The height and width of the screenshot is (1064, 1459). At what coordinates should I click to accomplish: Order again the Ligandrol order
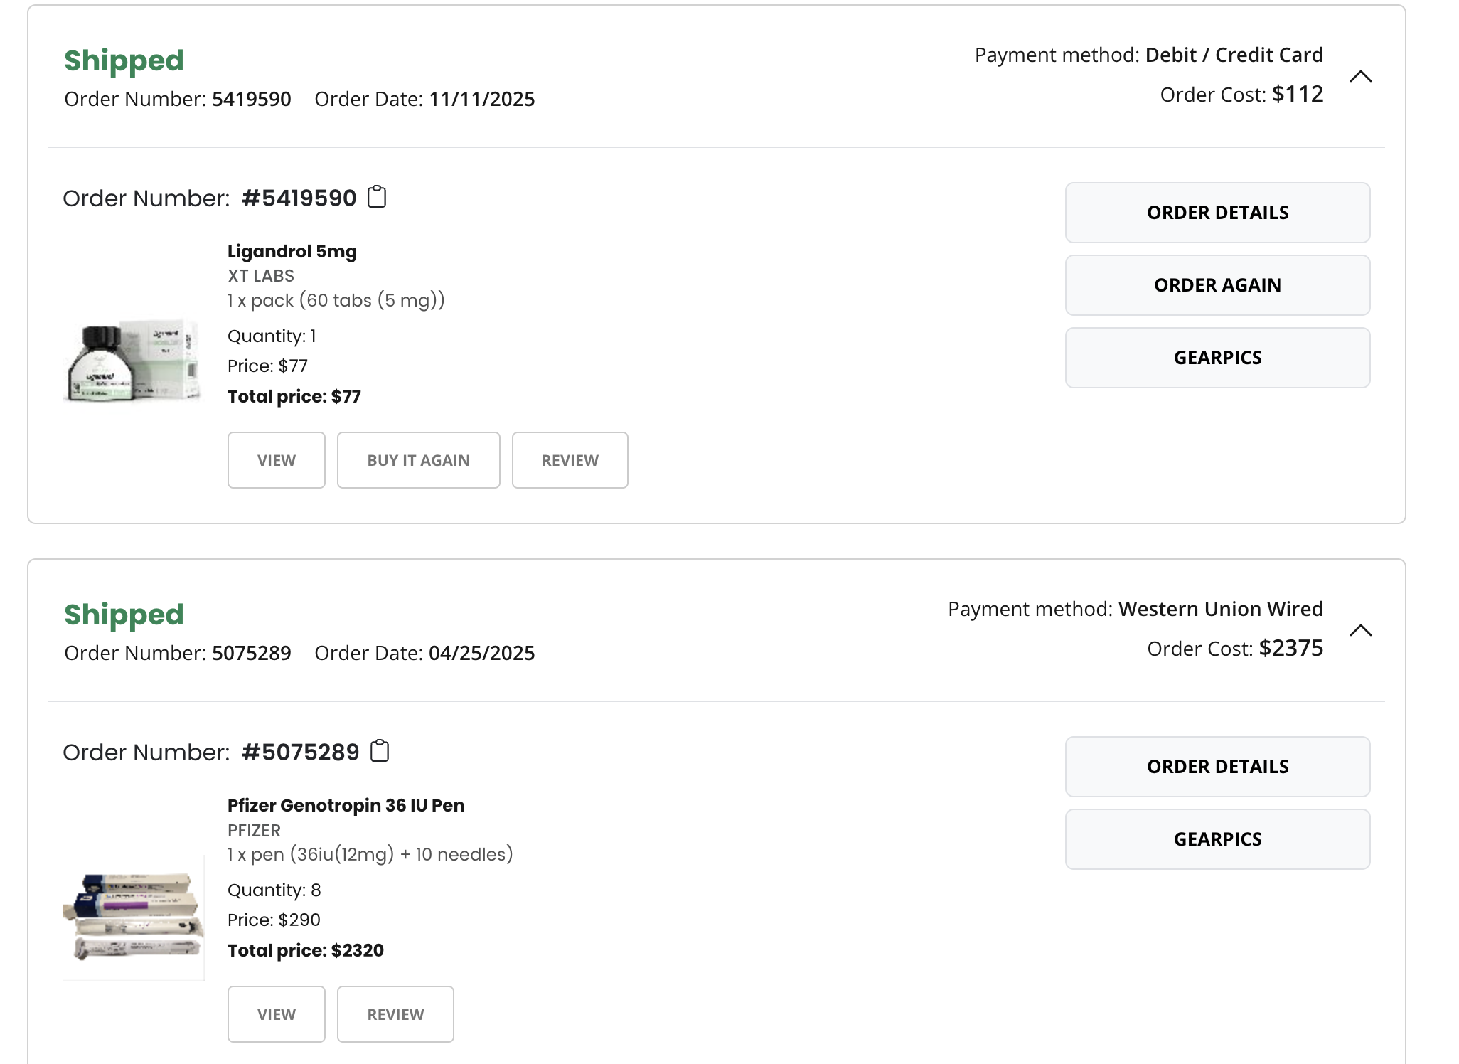1217,285
